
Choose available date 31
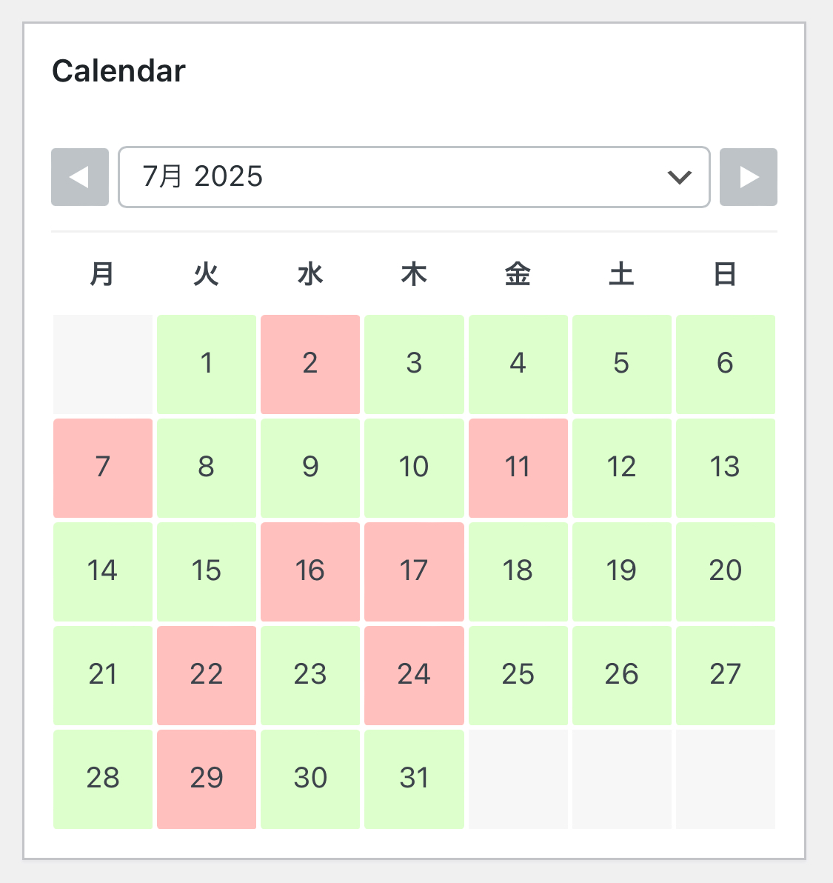(x=414, y=779)
